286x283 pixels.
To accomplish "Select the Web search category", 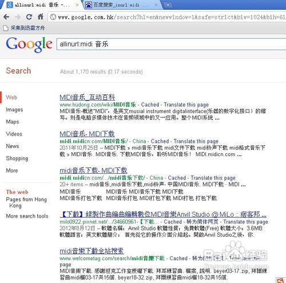I will click(x=11, y=97).
